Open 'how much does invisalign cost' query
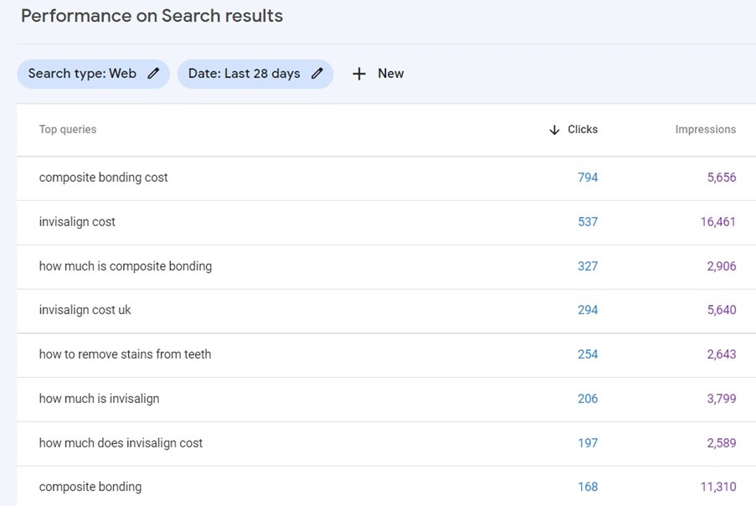Viewport: 756px width, 506px height. click(x=121, y=442)
